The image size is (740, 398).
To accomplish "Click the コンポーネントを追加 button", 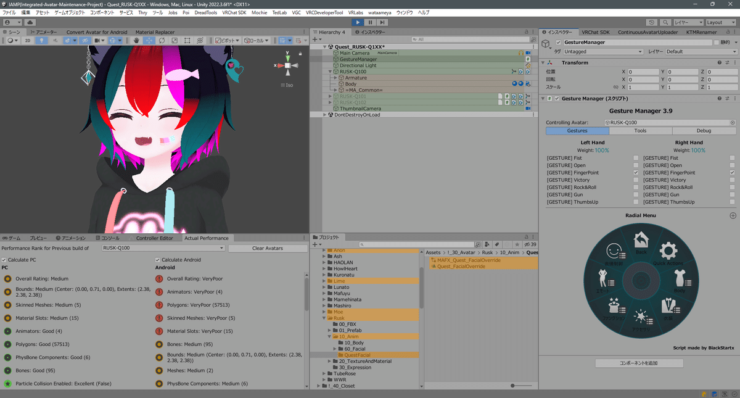I will click(639, 363).
